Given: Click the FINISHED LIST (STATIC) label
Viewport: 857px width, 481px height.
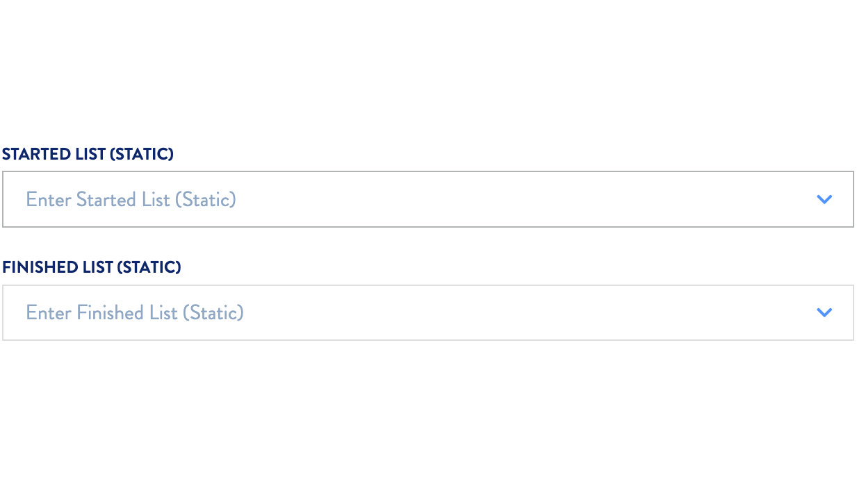Looking at the screenshot, I should (92, 267).
